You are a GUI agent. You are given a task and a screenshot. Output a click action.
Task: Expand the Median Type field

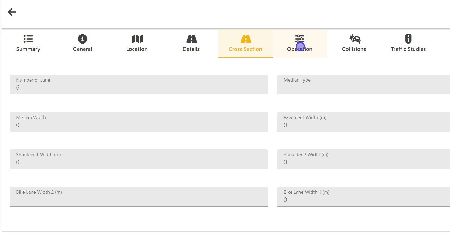click(x=363, y=85)
